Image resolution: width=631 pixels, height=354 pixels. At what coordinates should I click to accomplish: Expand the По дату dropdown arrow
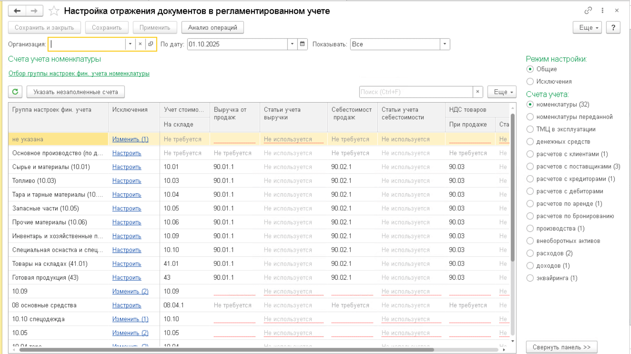pos(292,44)
